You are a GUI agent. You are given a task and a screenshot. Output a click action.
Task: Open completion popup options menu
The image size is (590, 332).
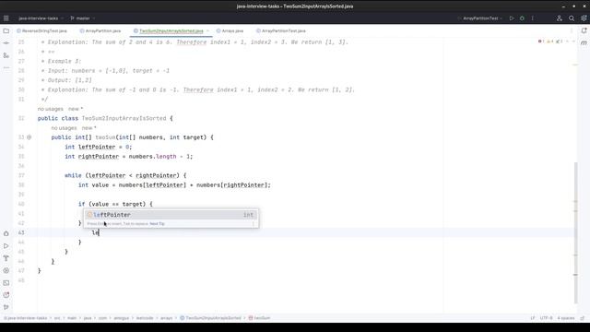(x=253, y=223)
